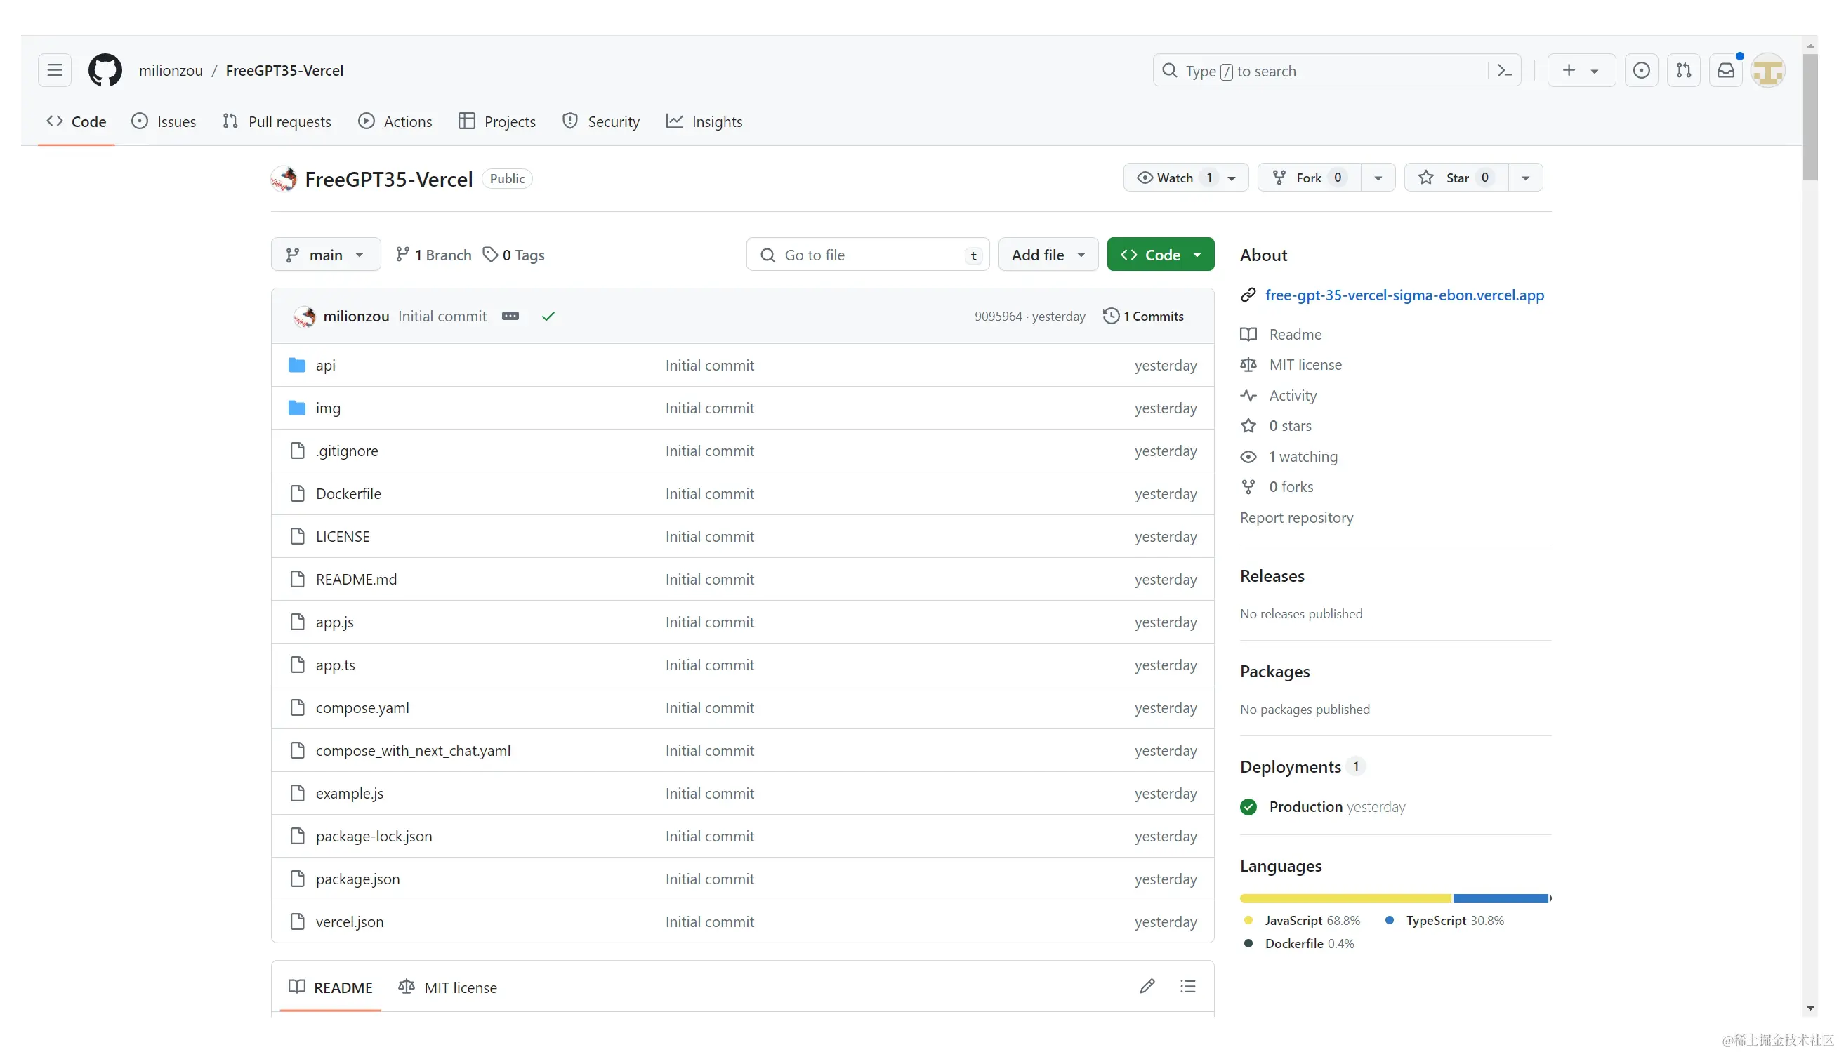1839x1052 pixels.
Task: Open the command palette icon in search bar
Action: coord(1504,71)
